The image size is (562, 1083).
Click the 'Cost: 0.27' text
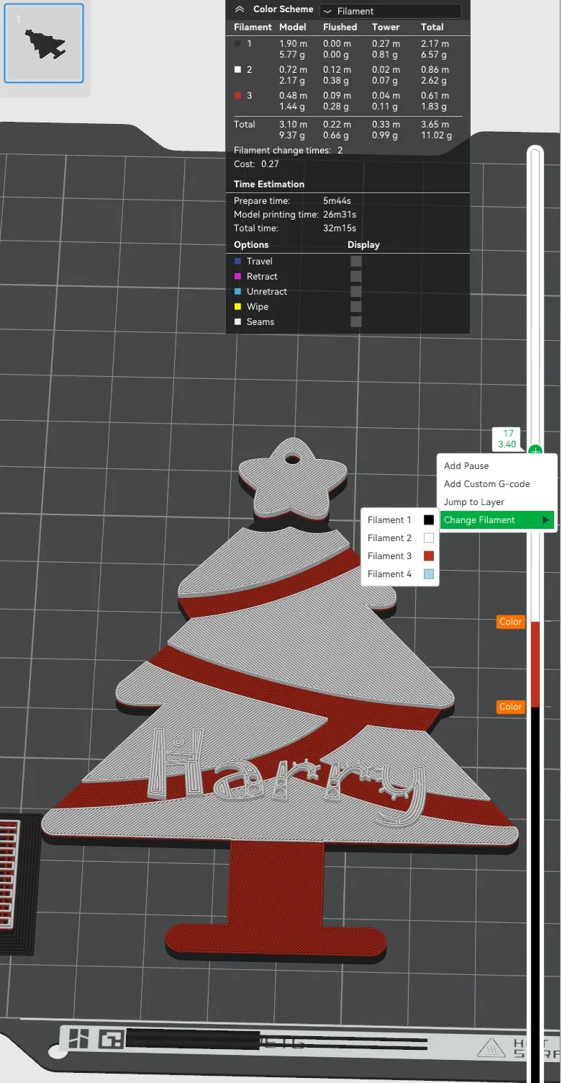[256, 164]
